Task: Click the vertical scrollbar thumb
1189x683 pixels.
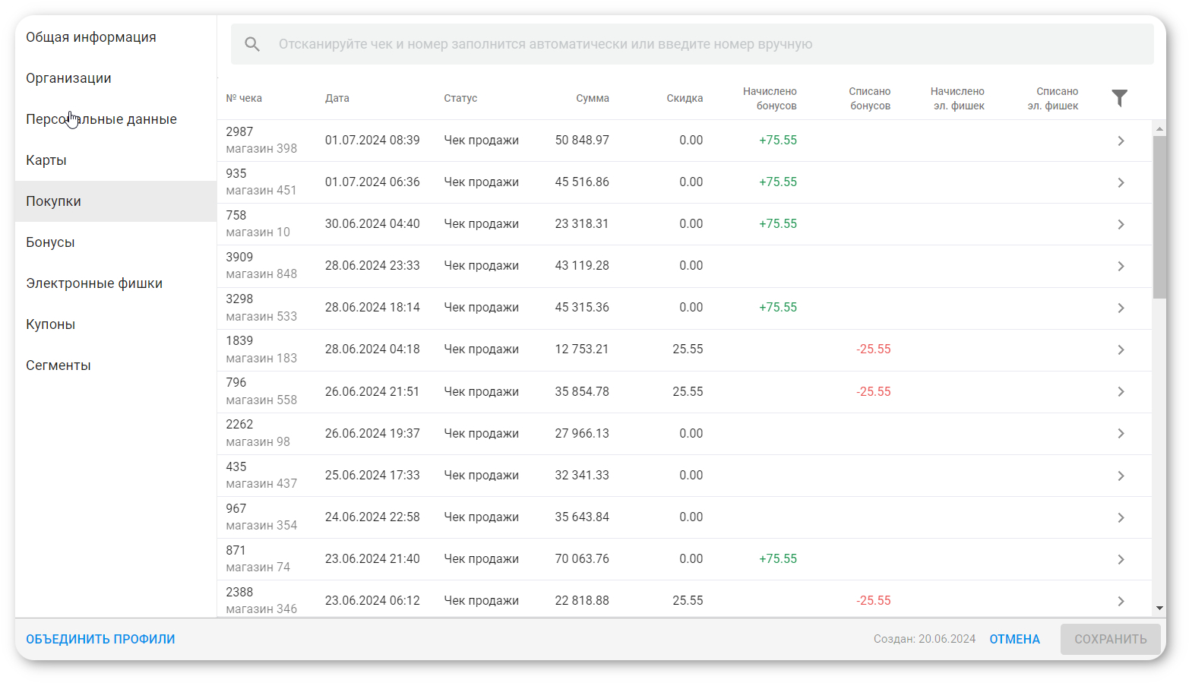Action: point(1159,217)
